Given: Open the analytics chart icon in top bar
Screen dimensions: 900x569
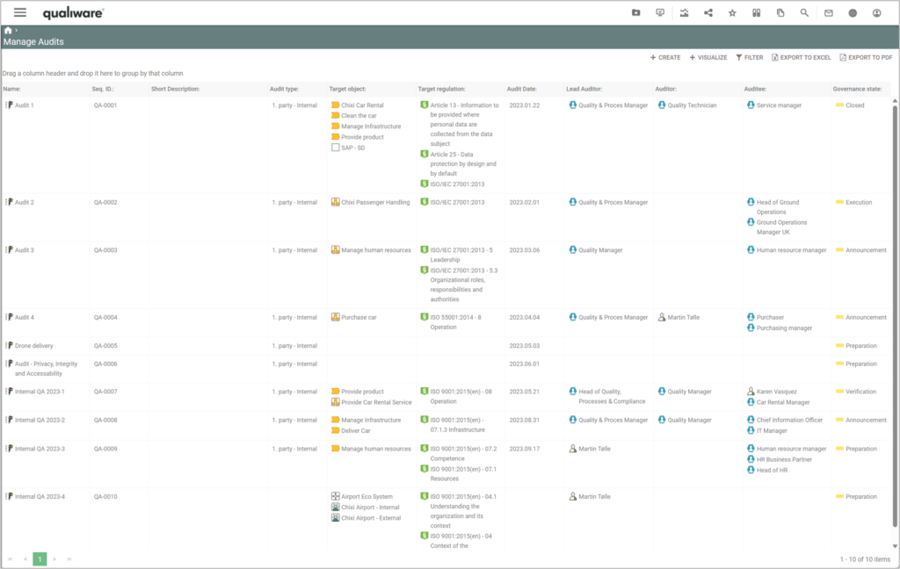Looking at the screenshot, I should coord(684,12).
